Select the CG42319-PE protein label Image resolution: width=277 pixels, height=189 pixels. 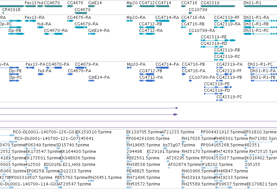tap(217, 84)
